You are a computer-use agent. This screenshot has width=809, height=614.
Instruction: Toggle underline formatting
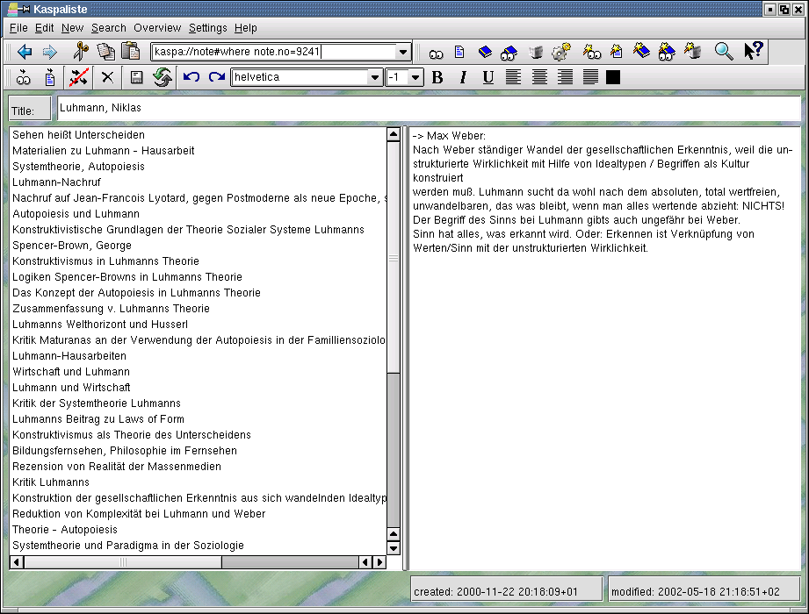[x=488, y=77]
